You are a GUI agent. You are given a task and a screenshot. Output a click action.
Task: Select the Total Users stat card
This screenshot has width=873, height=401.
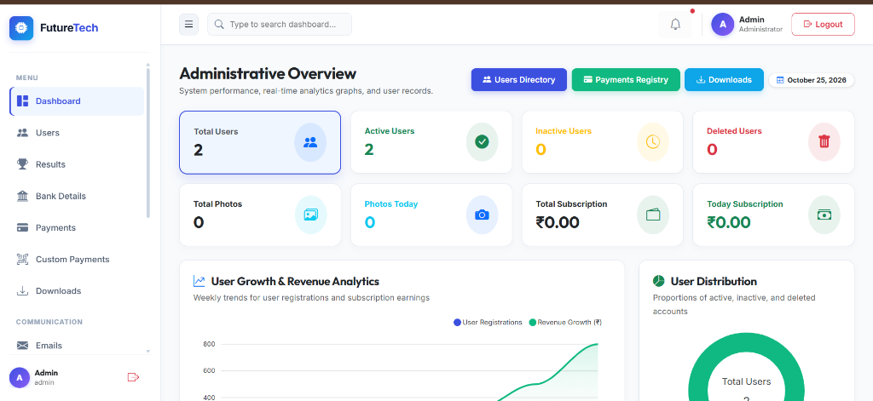click(260, 142)
